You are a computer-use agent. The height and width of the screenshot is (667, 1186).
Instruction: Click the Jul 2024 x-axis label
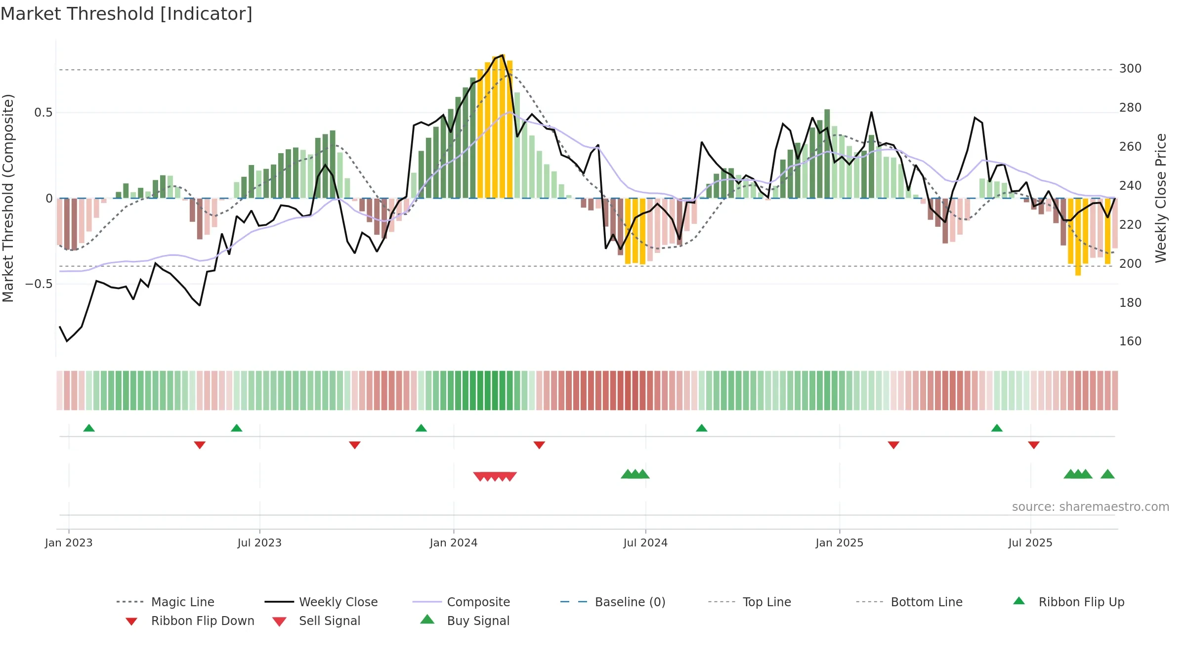pyautogui.click(x=645, y=543)
